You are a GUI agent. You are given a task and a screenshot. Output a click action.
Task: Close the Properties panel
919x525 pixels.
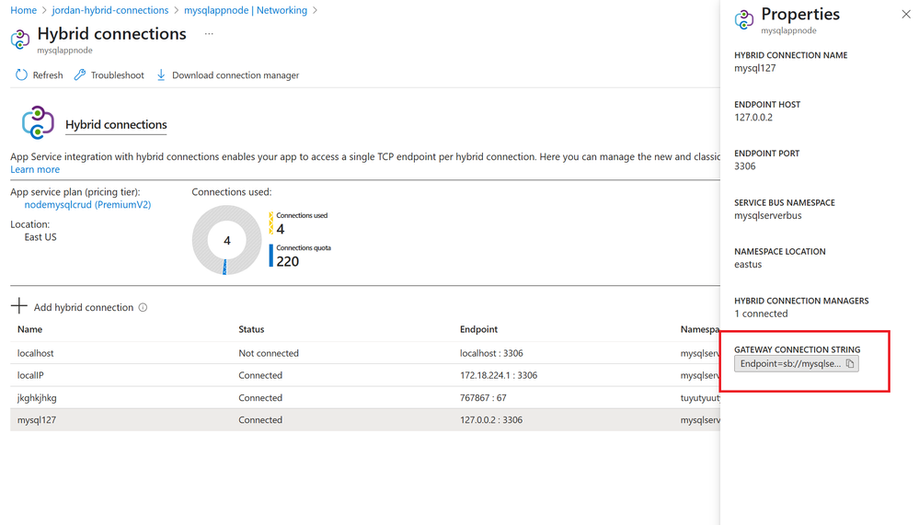click(x=906, y=14)
